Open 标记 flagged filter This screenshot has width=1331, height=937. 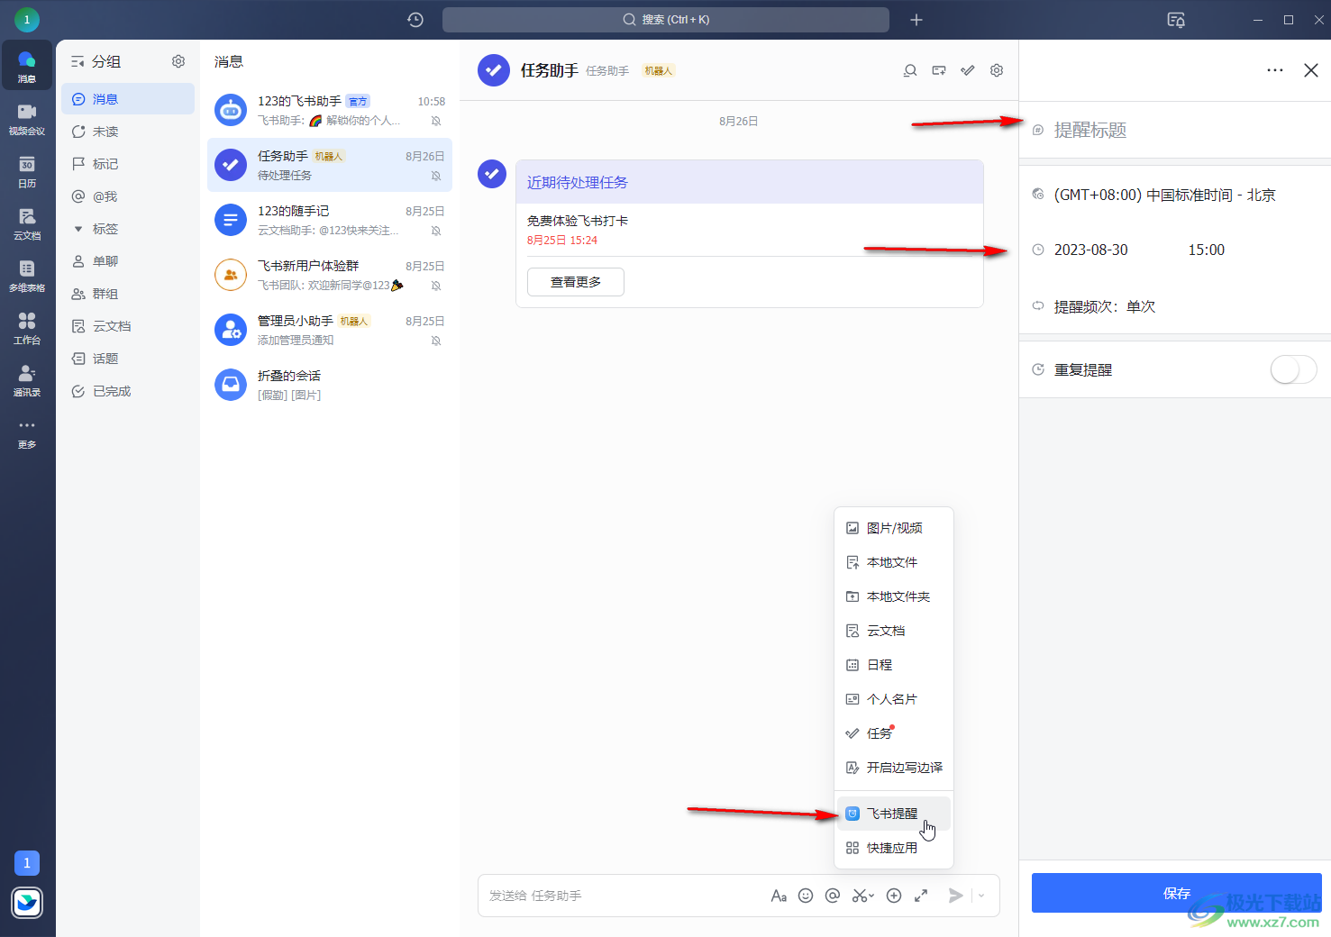(128, 164)
